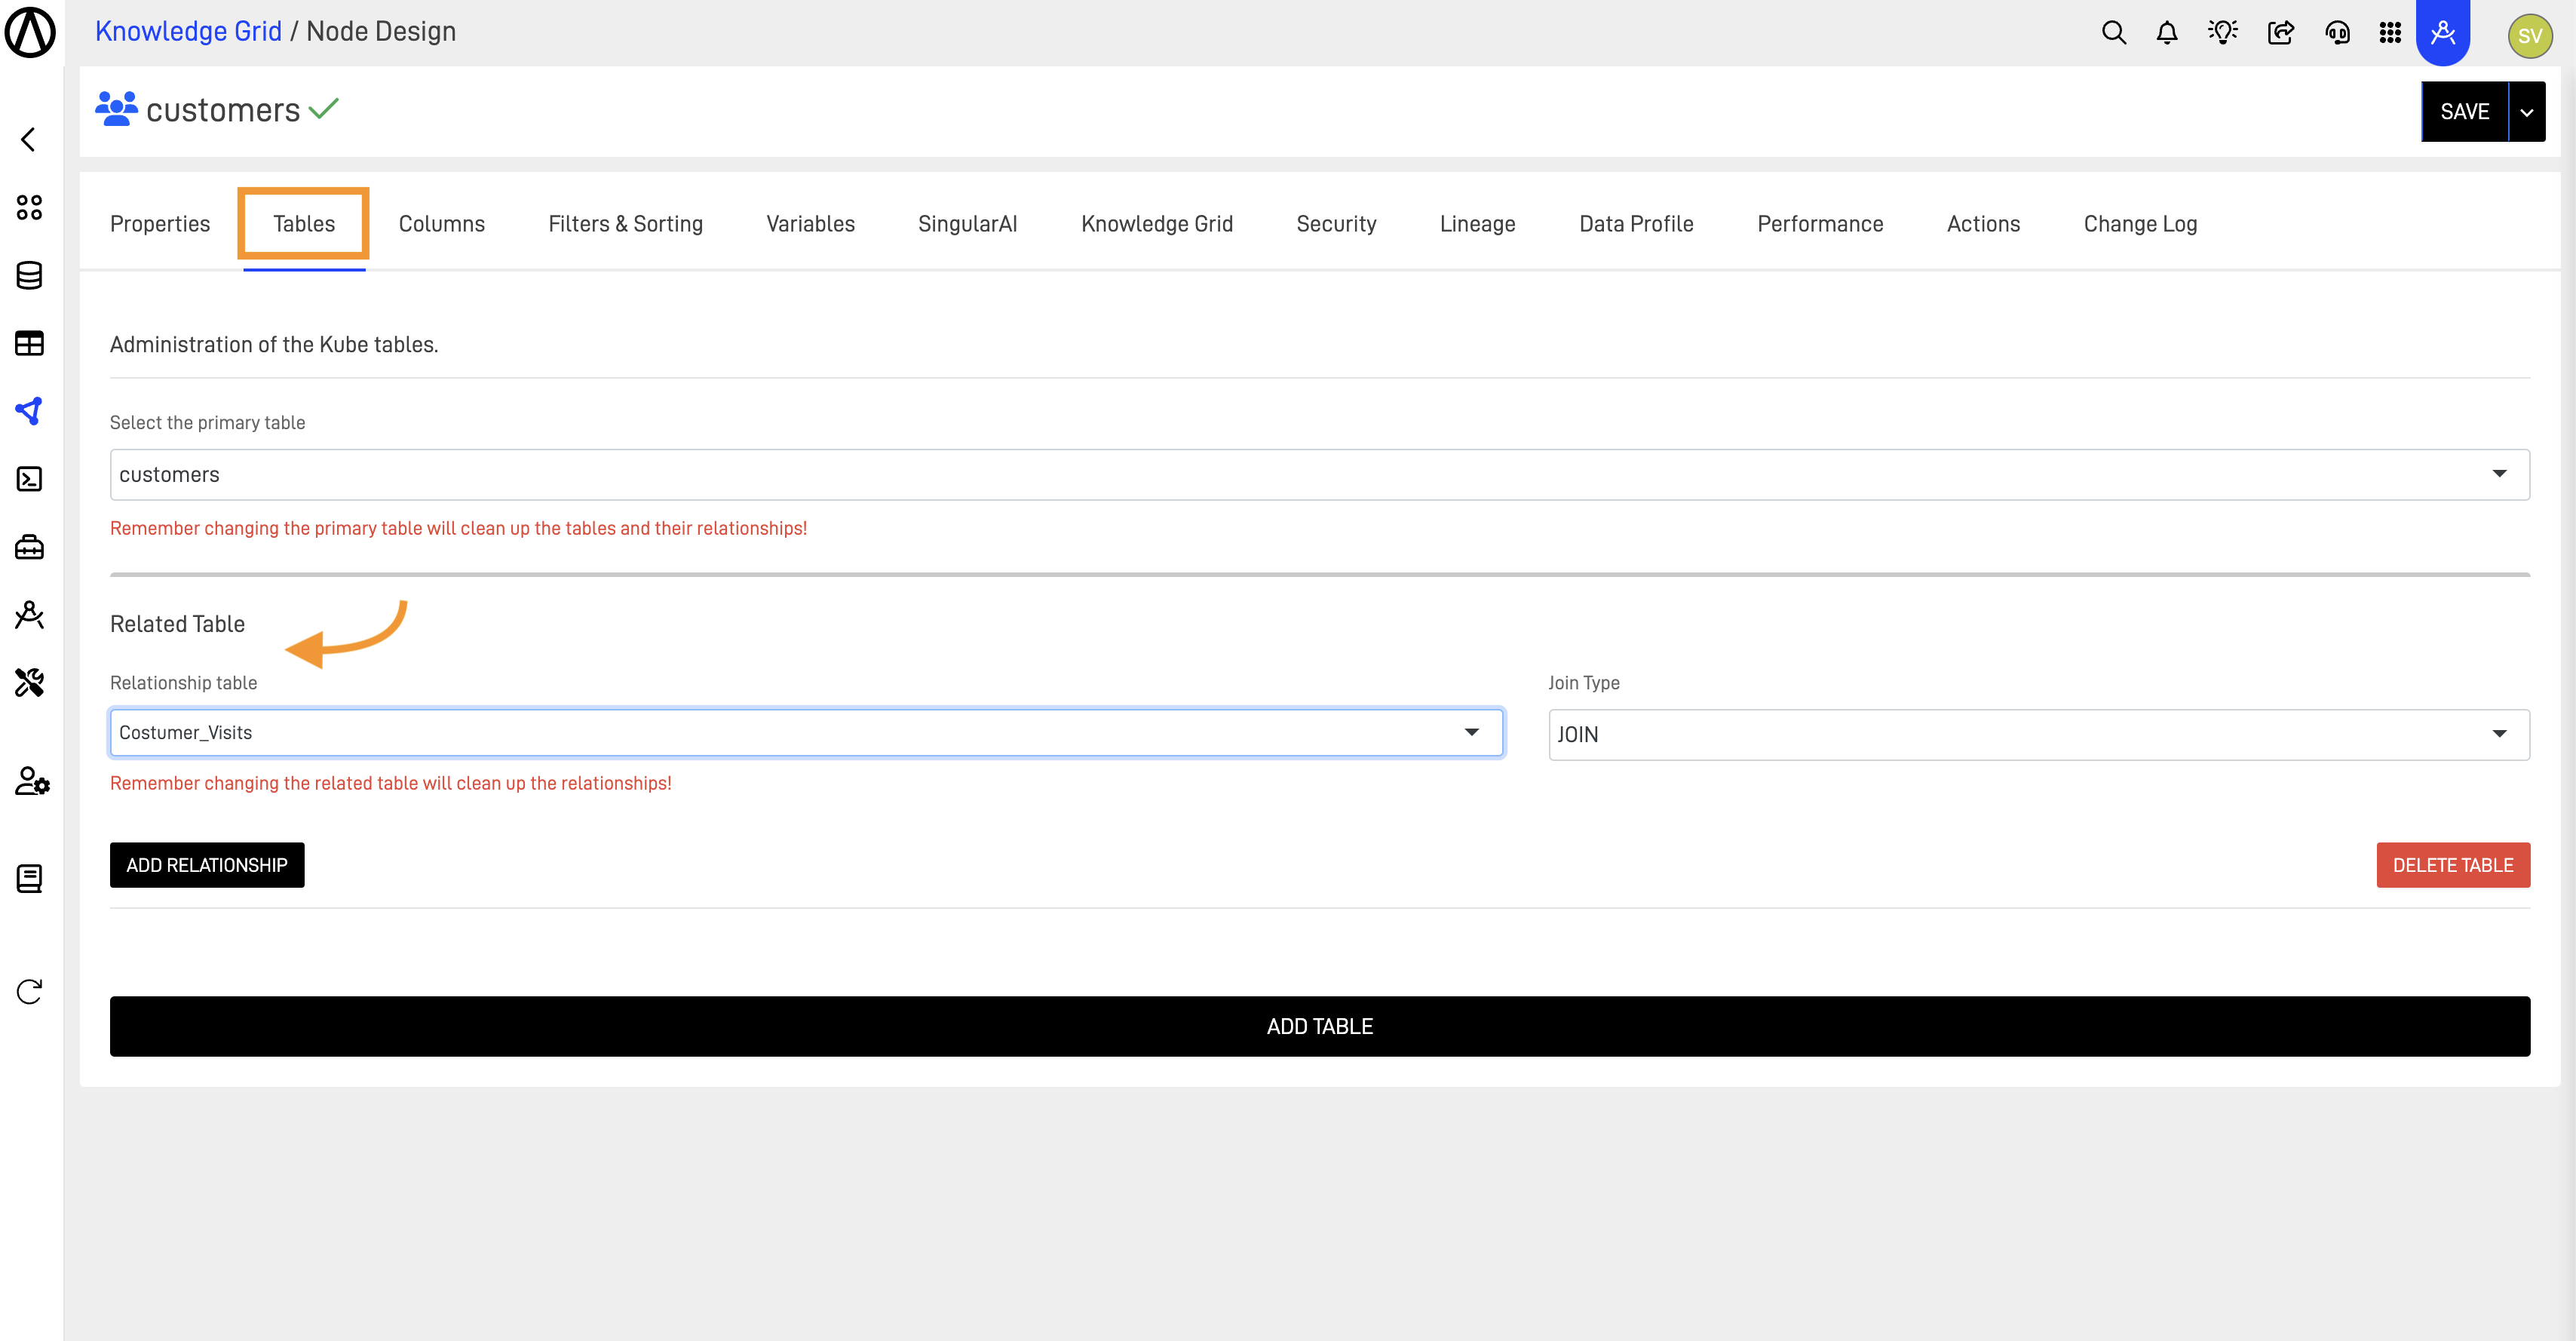Select the Tables tab
The height and width of the screenshot is (1341, 2576).
304,224
